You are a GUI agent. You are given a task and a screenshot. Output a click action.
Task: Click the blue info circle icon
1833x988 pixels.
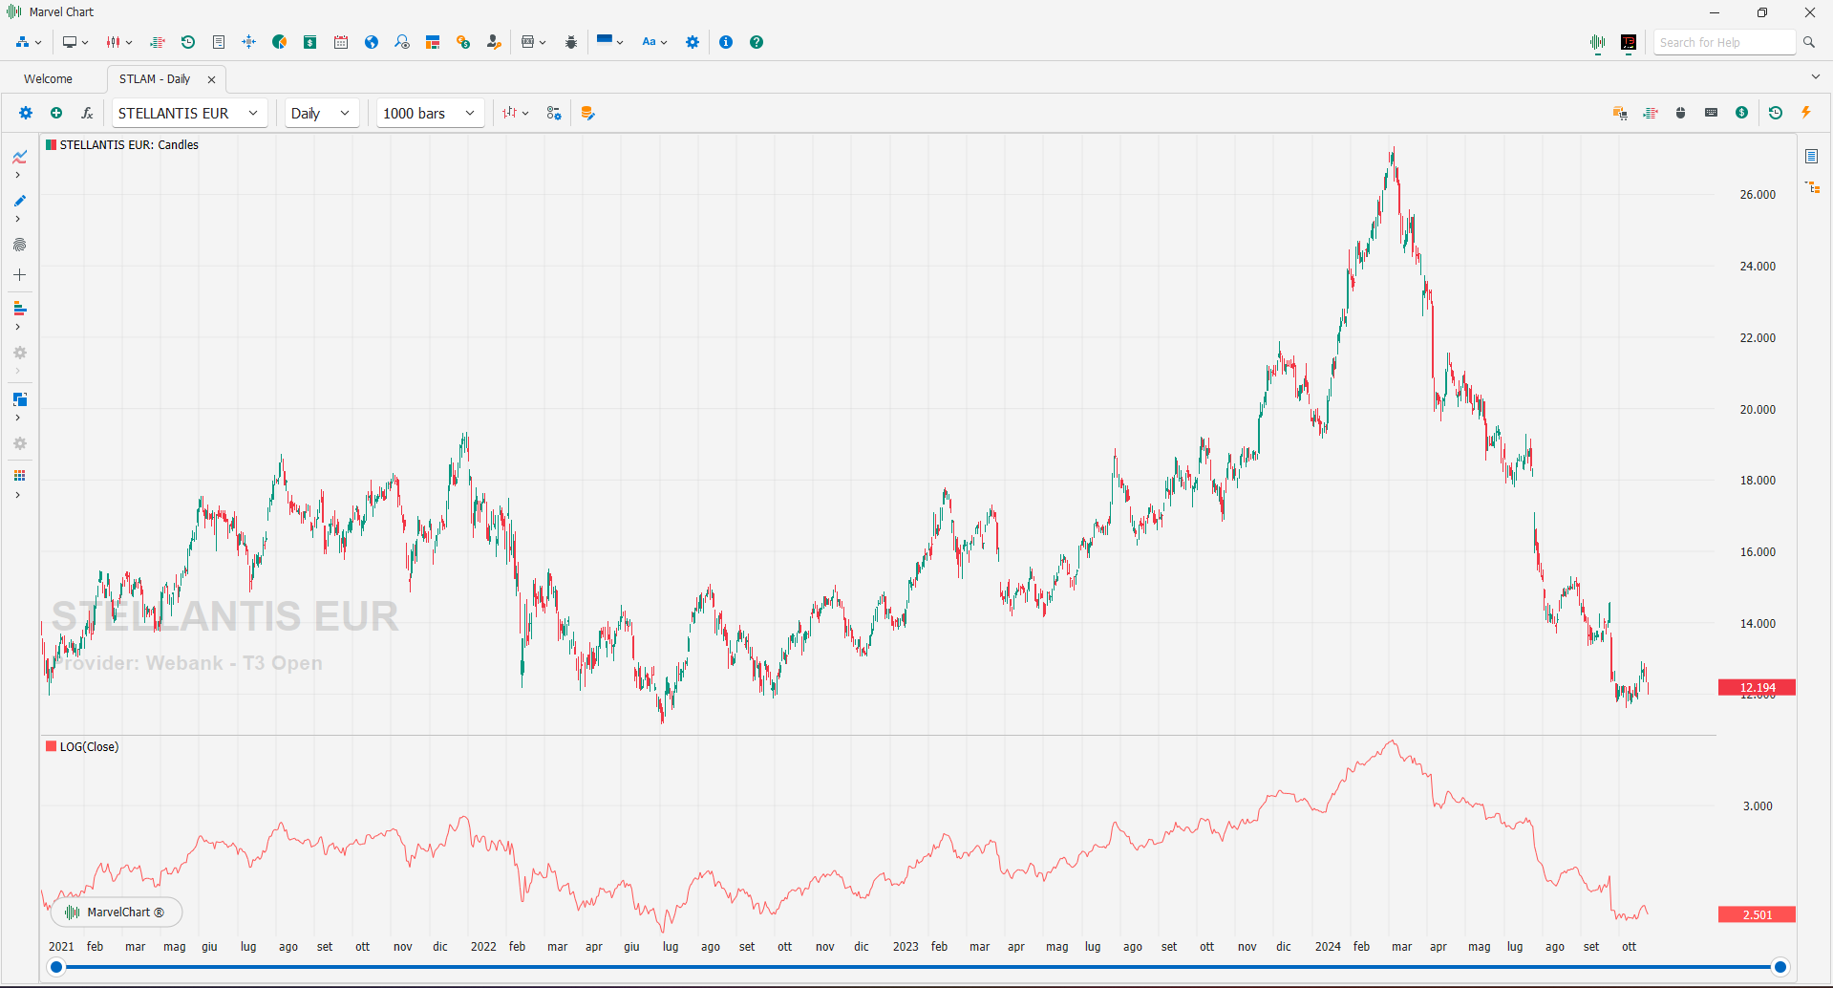pos(726,42)
